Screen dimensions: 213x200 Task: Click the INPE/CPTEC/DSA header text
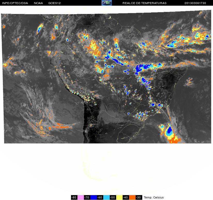(x=15, y=3)
